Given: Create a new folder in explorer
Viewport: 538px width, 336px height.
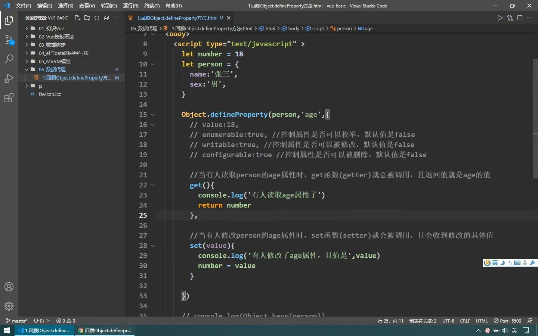Looking at the screenshot, I should coord(87,18).
